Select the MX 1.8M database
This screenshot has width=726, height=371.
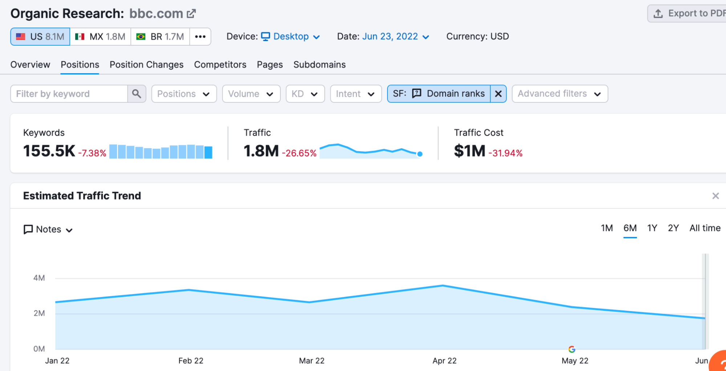click(x=100, y=37)
